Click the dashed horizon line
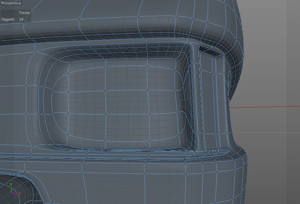This screenshot has width=300, height=204. click(266, 132)
